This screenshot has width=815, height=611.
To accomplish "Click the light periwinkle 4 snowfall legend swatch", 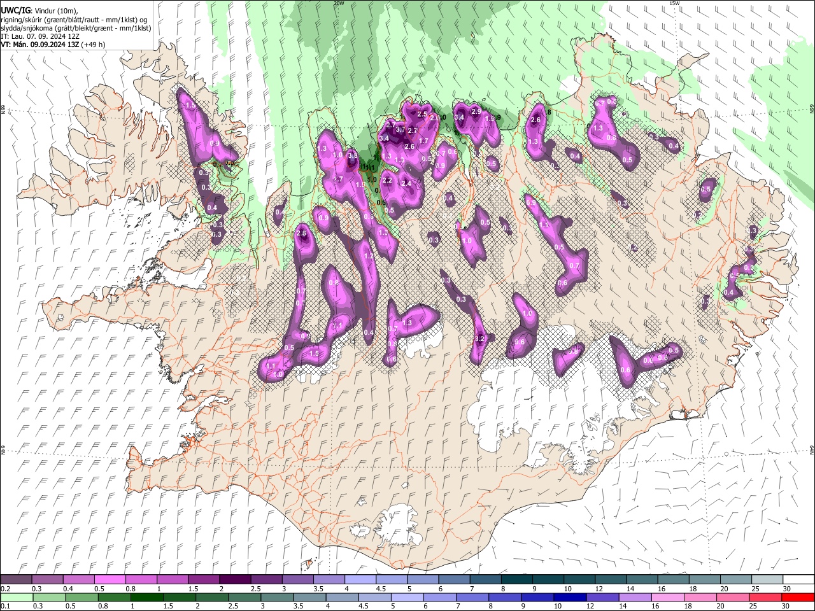I will pos(359,580).
